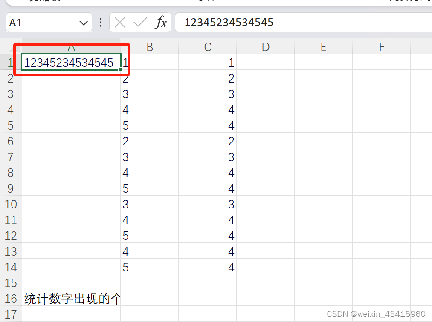This screenshot has height=322, width=432.
Task: Select row 7 header
Action: [x=11, y=157]
